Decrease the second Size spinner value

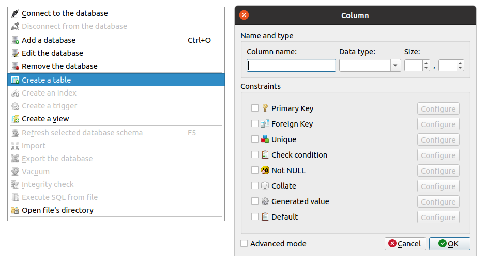coord(460,68)
